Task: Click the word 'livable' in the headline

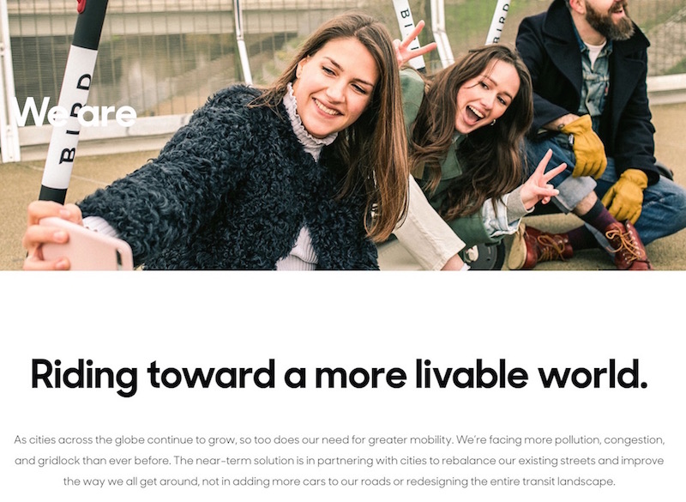Action: click(472, 374)
